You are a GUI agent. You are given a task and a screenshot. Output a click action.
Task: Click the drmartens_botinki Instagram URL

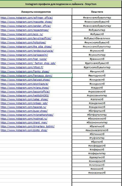28,126
